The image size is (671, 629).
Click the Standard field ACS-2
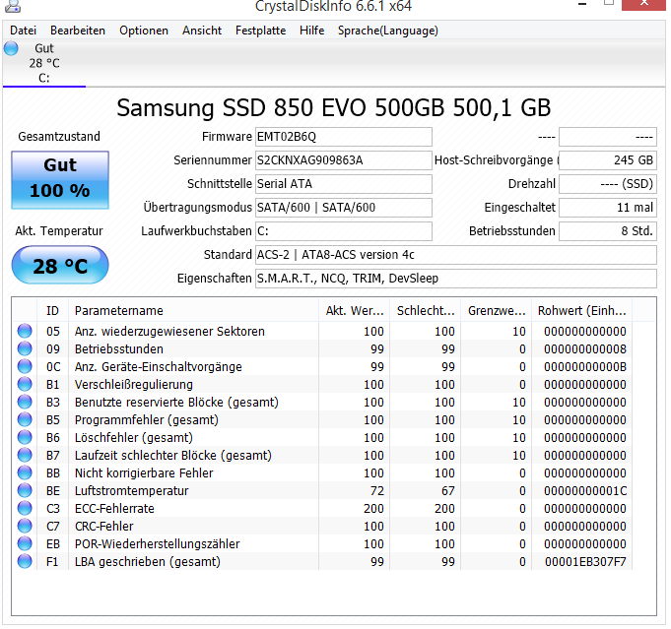click(456, 254)
